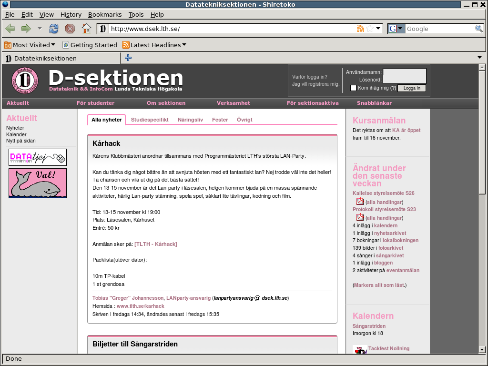Open the Snabblänkar navigation menu

click(x=375, y=103)
